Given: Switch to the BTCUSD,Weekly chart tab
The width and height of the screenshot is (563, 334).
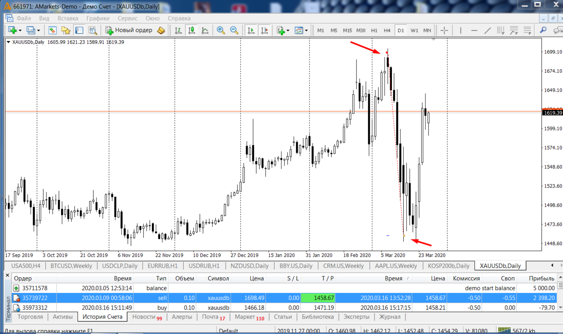Looking at the screenshot, I should pyautogui.click(x=71, y=266).
